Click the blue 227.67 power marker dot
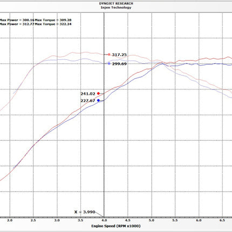The width and height of the screenshot is (232, 232). coord(98,100)
